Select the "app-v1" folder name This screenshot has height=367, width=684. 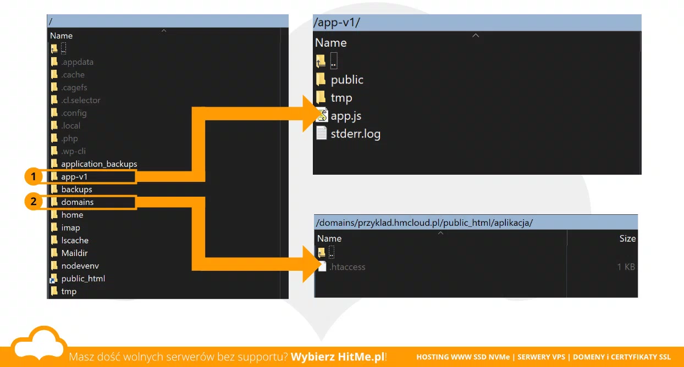click(74, 176)
